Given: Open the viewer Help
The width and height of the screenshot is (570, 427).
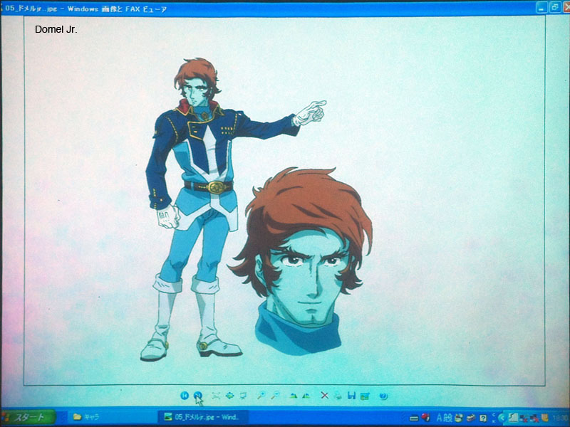Looking at the screenshot, I should tap(383, 396).
